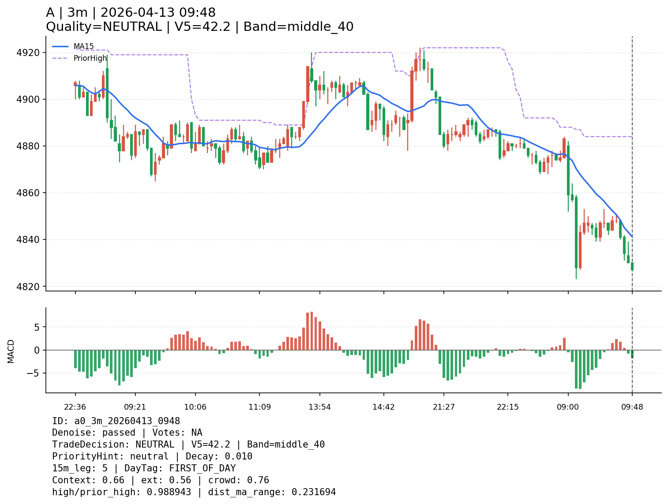
Task: Click the 09:48 x-axis time label
Action: (x=632, y=407)
